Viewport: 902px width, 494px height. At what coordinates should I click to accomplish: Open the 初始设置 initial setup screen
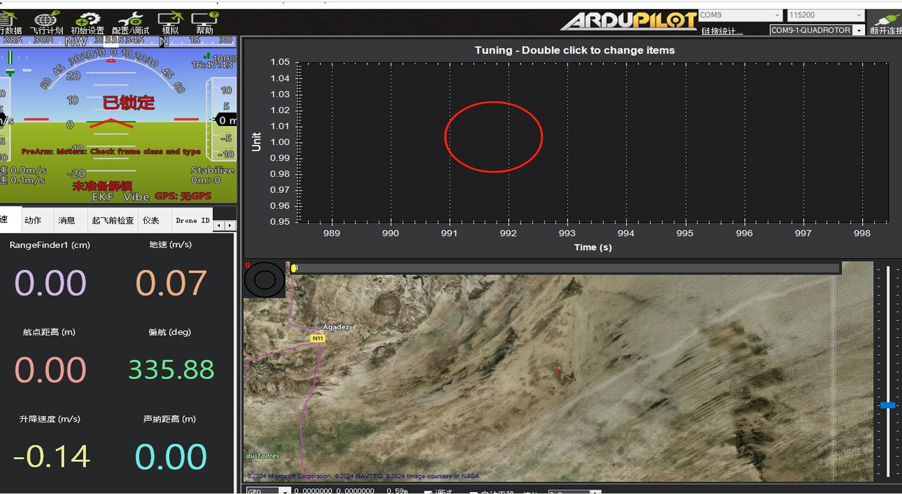pyautogui.click(x=87, y=23)
